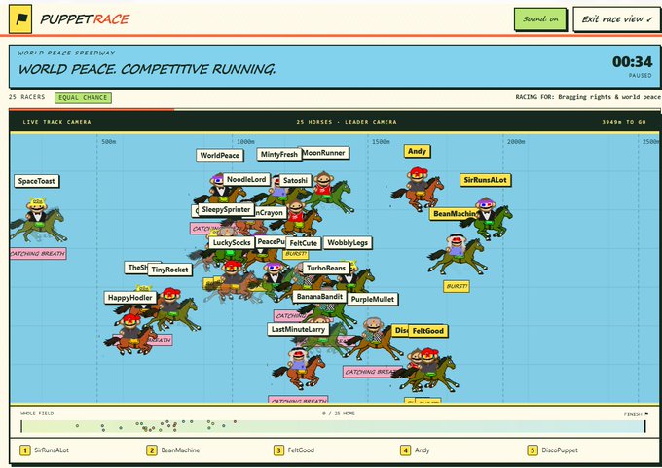This screenshot has width=662, height=468.
Task: Click the yellow Andy racer label
Action: [x=417, y=151]
